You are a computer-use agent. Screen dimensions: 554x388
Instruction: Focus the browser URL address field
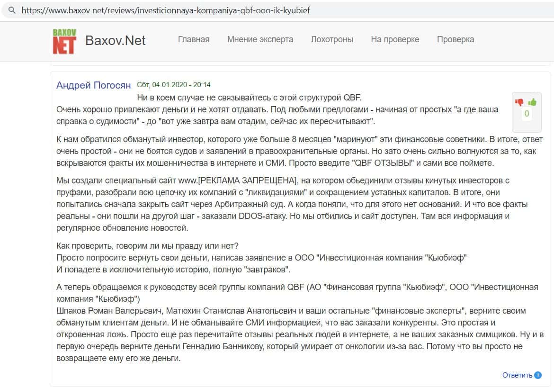point(166,10)
